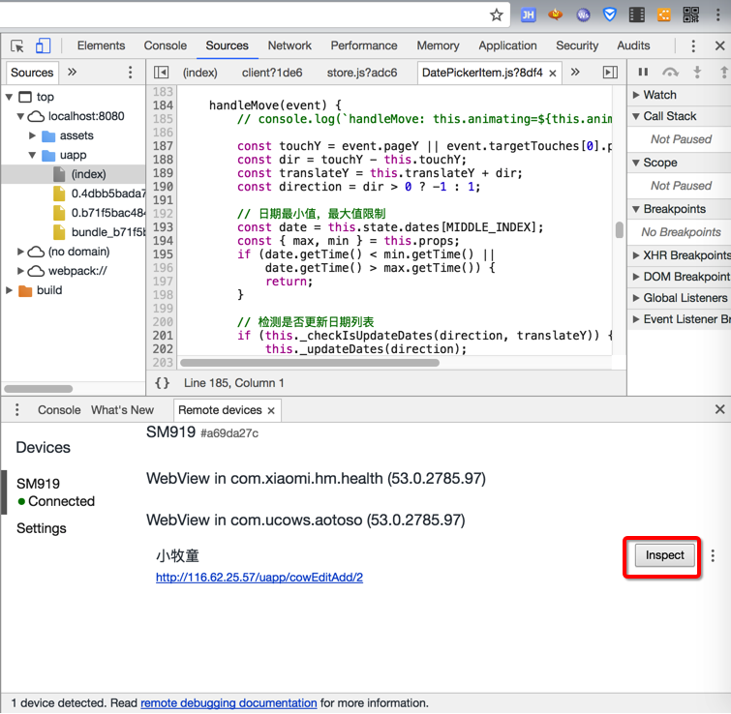Open the Application tab
The width and height of the screenshot is (731, 714).
click(x=507, y=45)
